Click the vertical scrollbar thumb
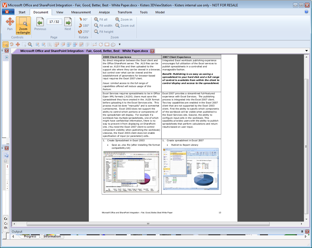 pos(306,147)
